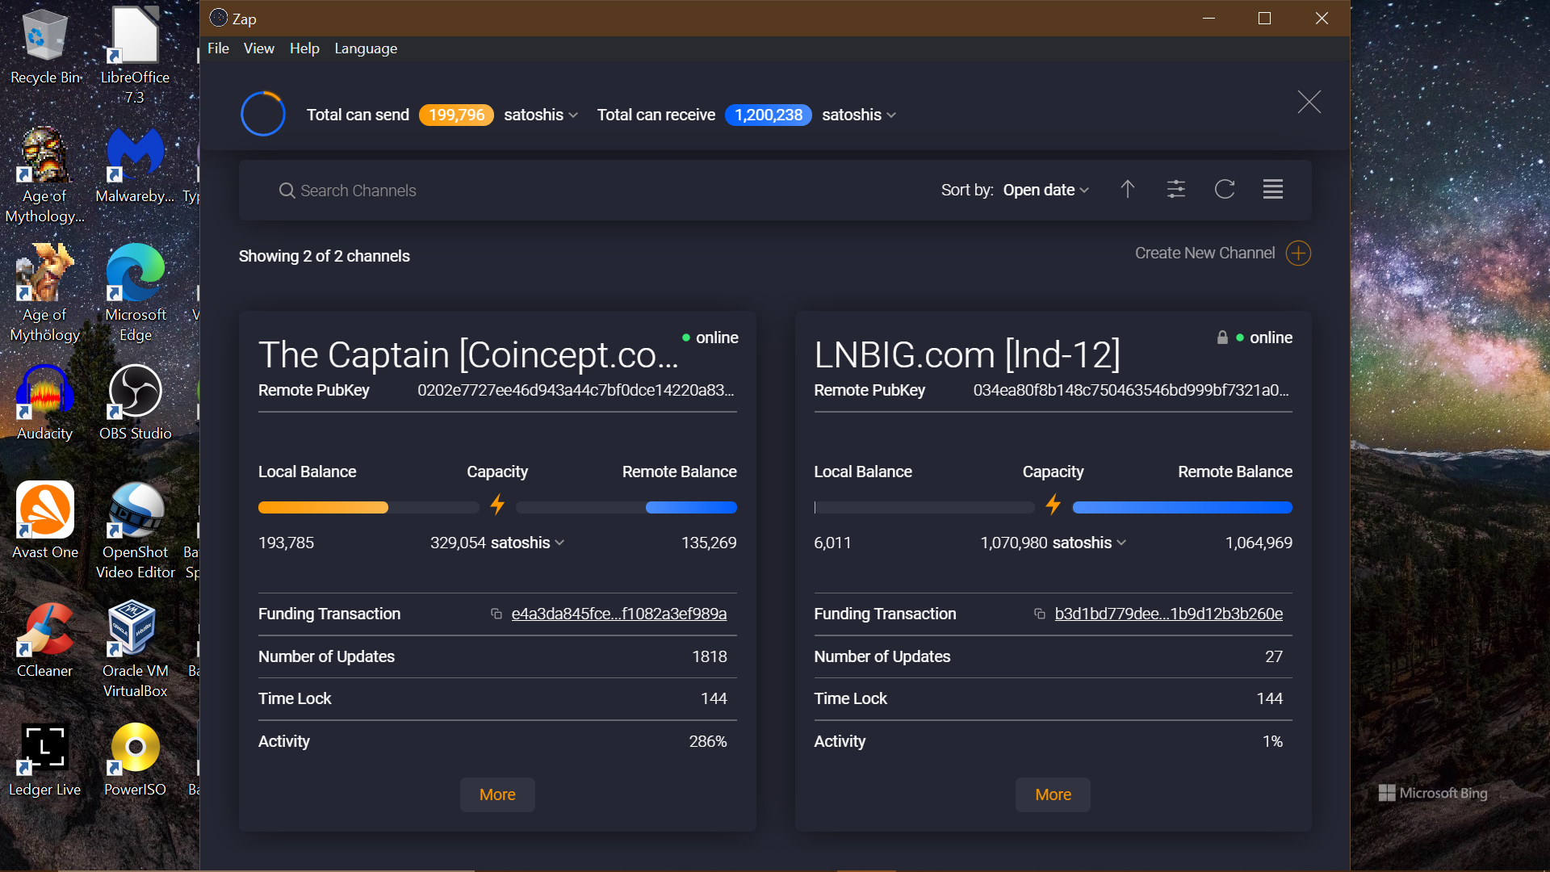Click LNBIG.com local balance value 6,011

point(832,543)
